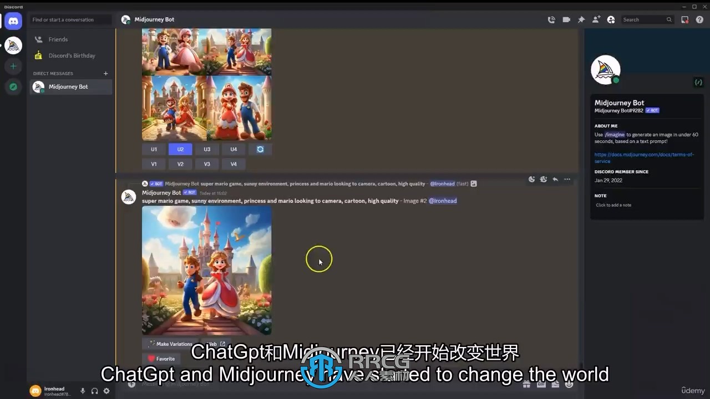
Task: Start a voice call
Action: pos(551,19)
